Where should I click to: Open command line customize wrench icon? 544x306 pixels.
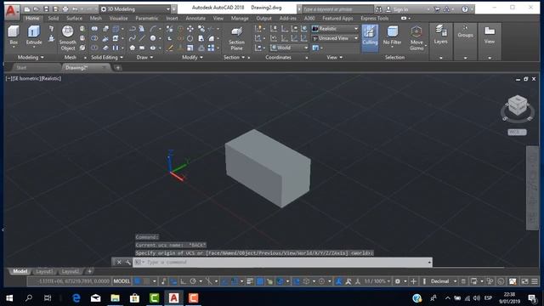[127, 263]
